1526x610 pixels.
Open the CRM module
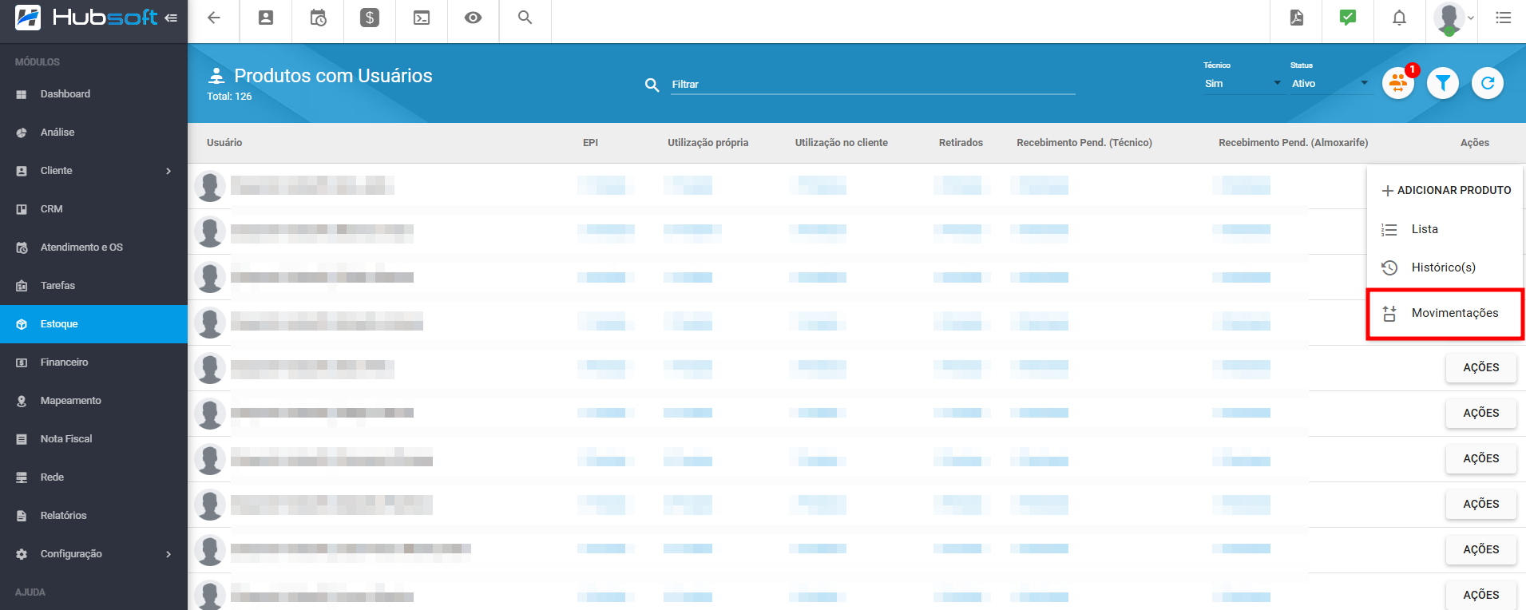click(93, 209)
